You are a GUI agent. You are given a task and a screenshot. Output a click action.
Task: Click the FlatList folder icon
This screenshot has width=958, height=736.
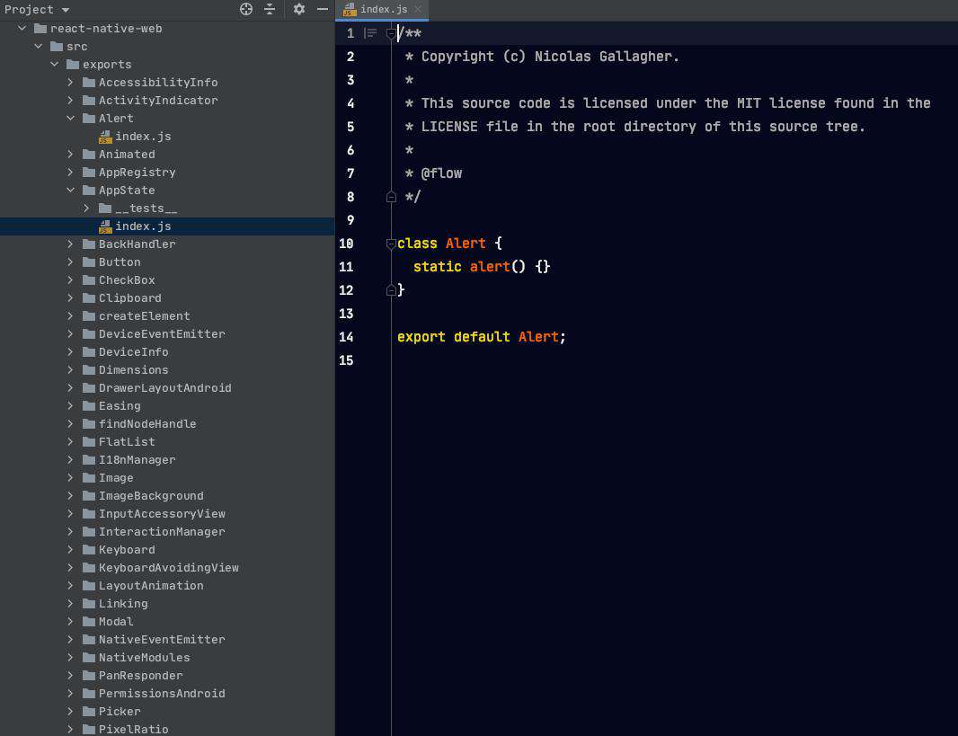pyautogui.click(x=89, y=441)
